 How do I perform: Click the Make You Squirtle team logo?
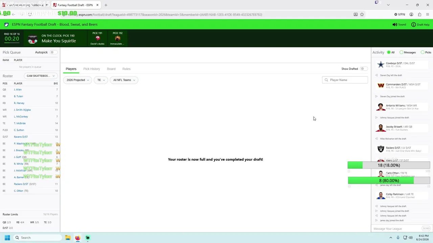[32, 39]
